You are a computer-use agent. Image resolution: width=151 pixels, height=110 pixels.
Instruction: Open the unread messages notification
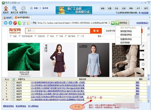point(39,8)
